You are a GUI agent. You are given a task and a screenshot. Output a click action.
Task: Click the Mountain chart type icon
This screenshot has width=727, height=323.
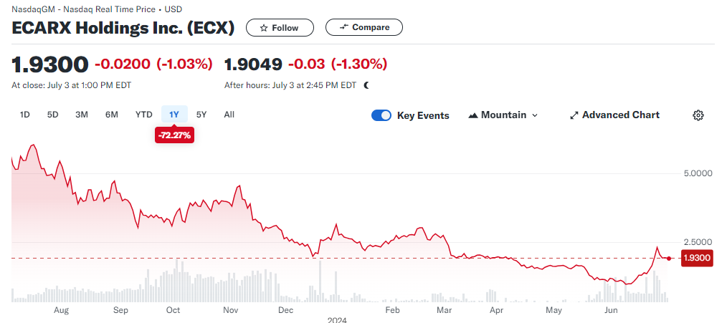point(473,115)
